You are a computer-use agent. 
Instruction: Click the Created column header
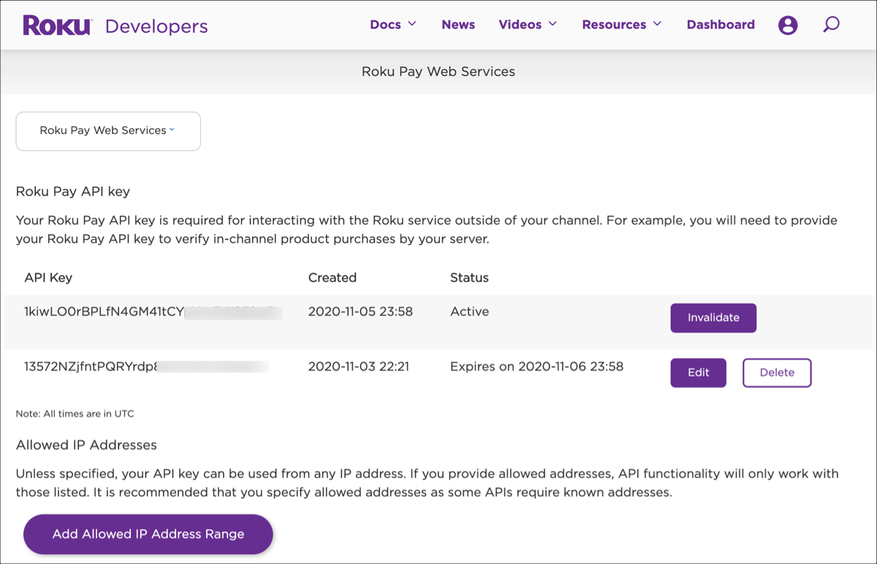tap(333, 278)
